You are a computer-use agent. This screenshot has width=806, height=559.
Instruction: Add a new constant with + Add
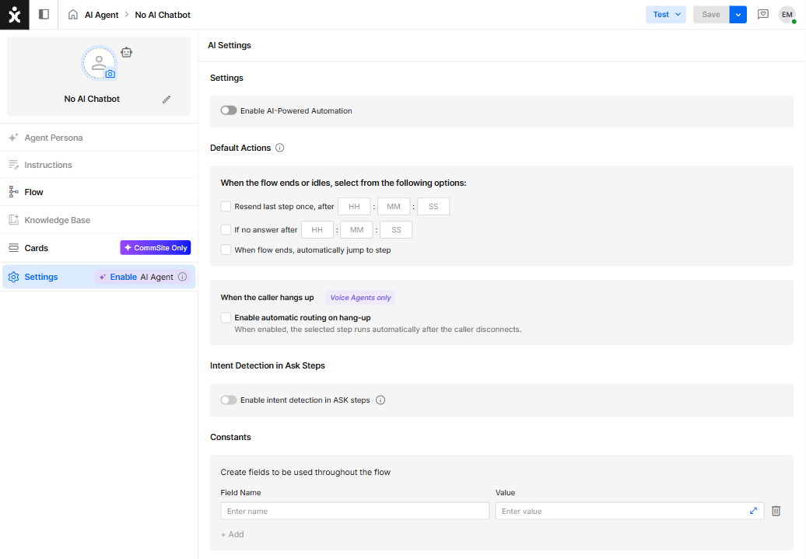pos(233,534)
